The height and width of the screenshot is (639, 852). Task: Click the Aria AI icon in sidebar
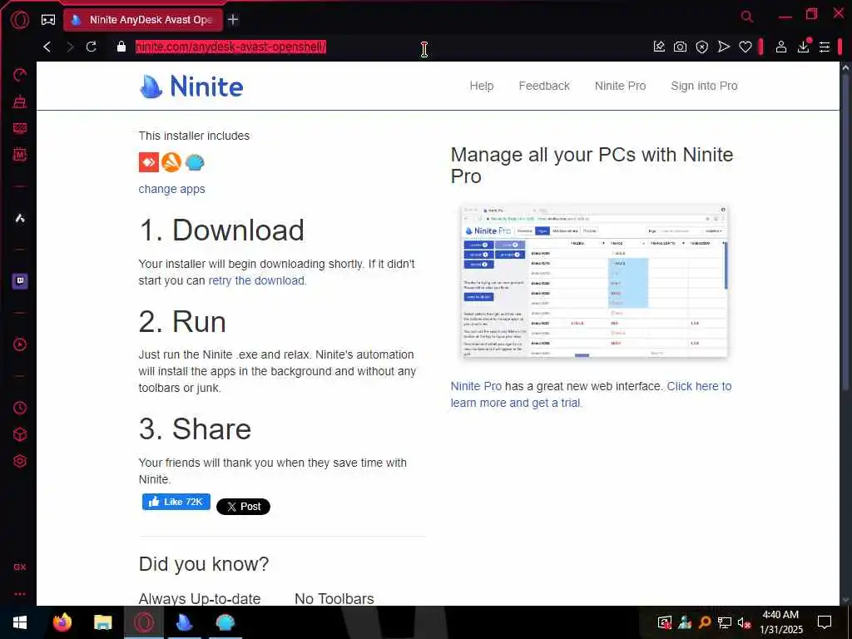(x=20, y=218)
